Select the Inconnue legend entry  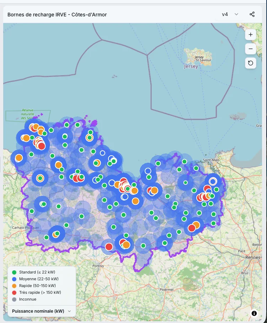tap(24, 299)
